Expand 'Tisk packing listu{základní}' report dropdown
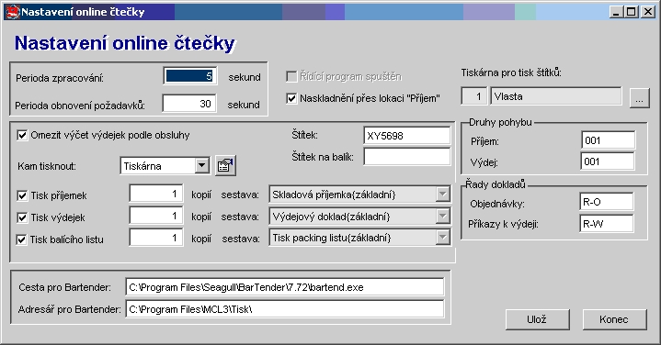The width and height of the screenshot is (661, 345). 442,238
